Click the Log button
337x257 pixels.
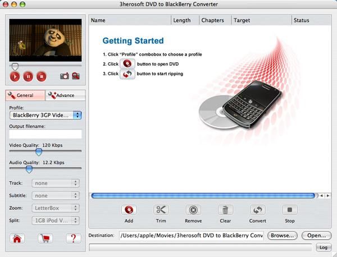tap(324, 247)
